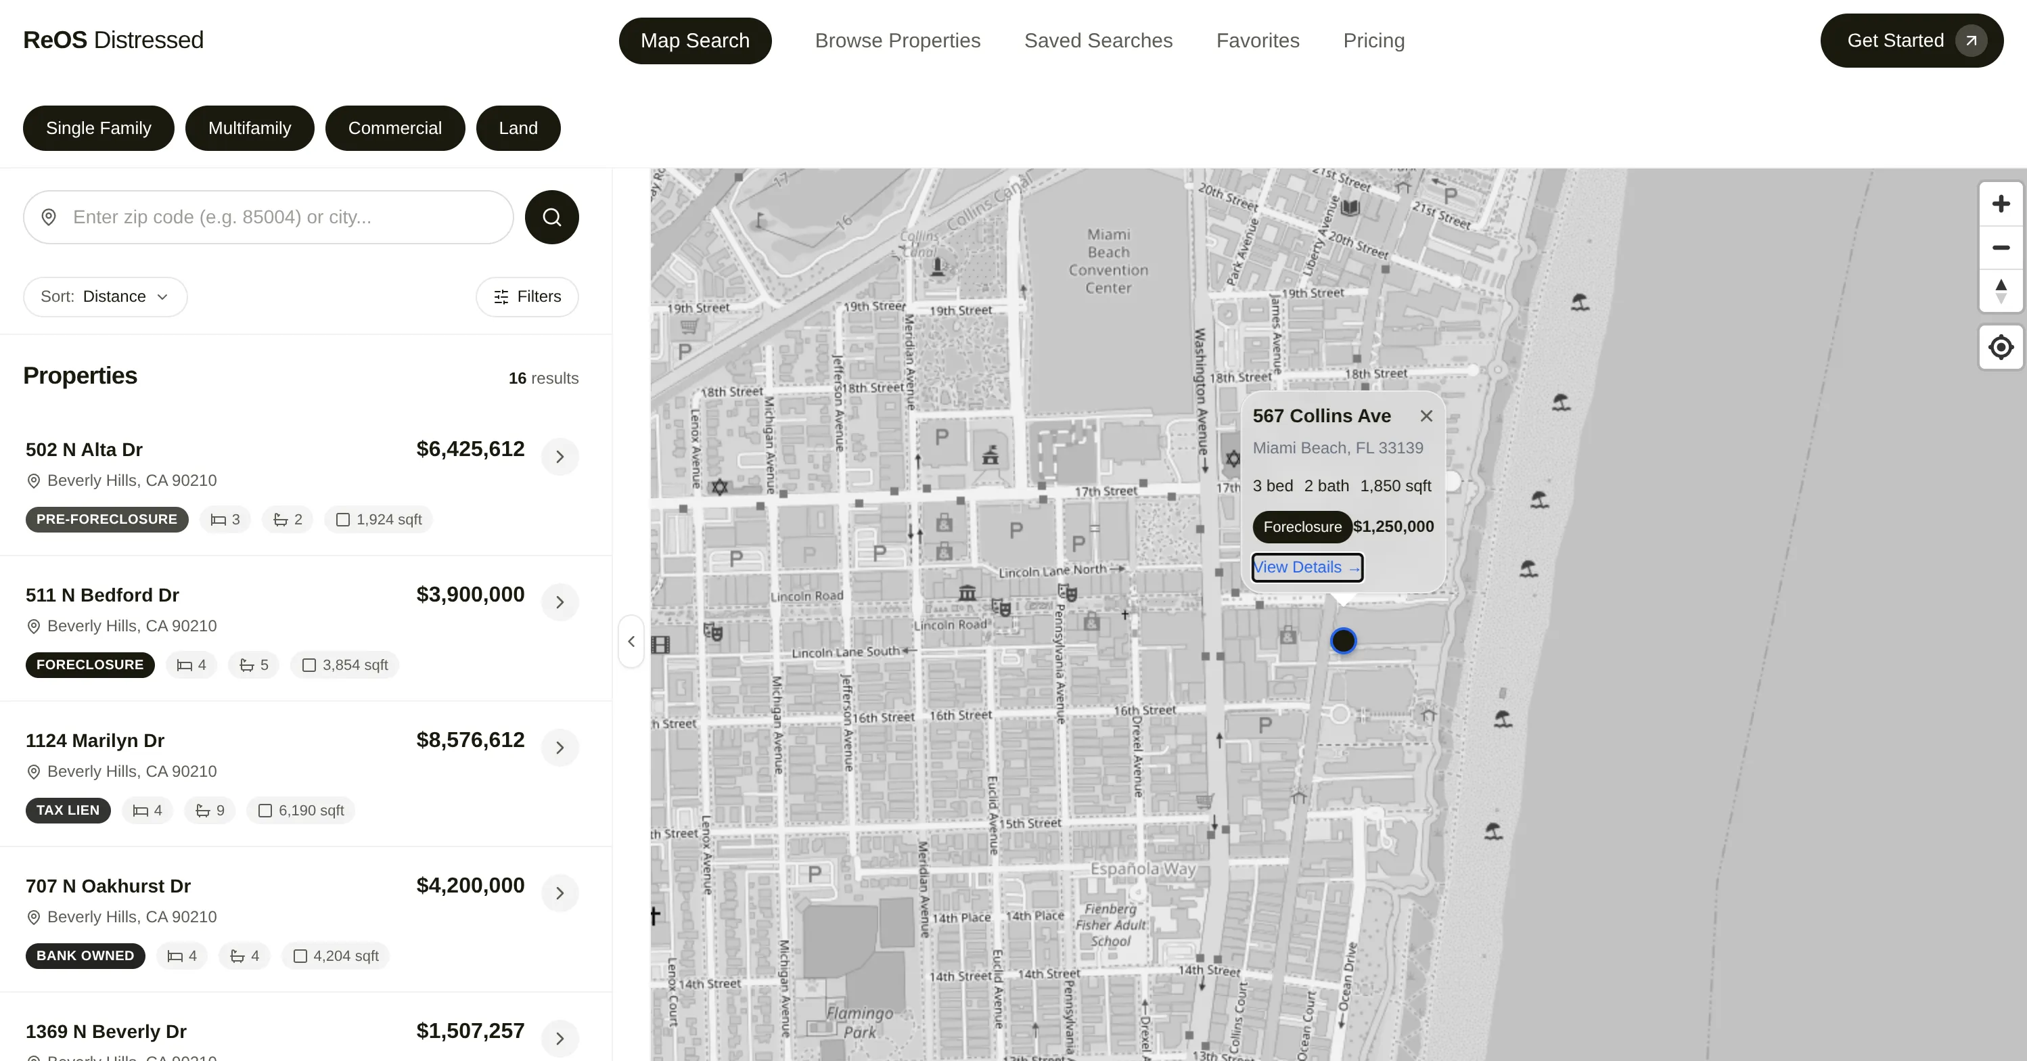Click the ReOS Distressed logo
This screenshot has height=1061, width=2027.
(x=113, y=40)
